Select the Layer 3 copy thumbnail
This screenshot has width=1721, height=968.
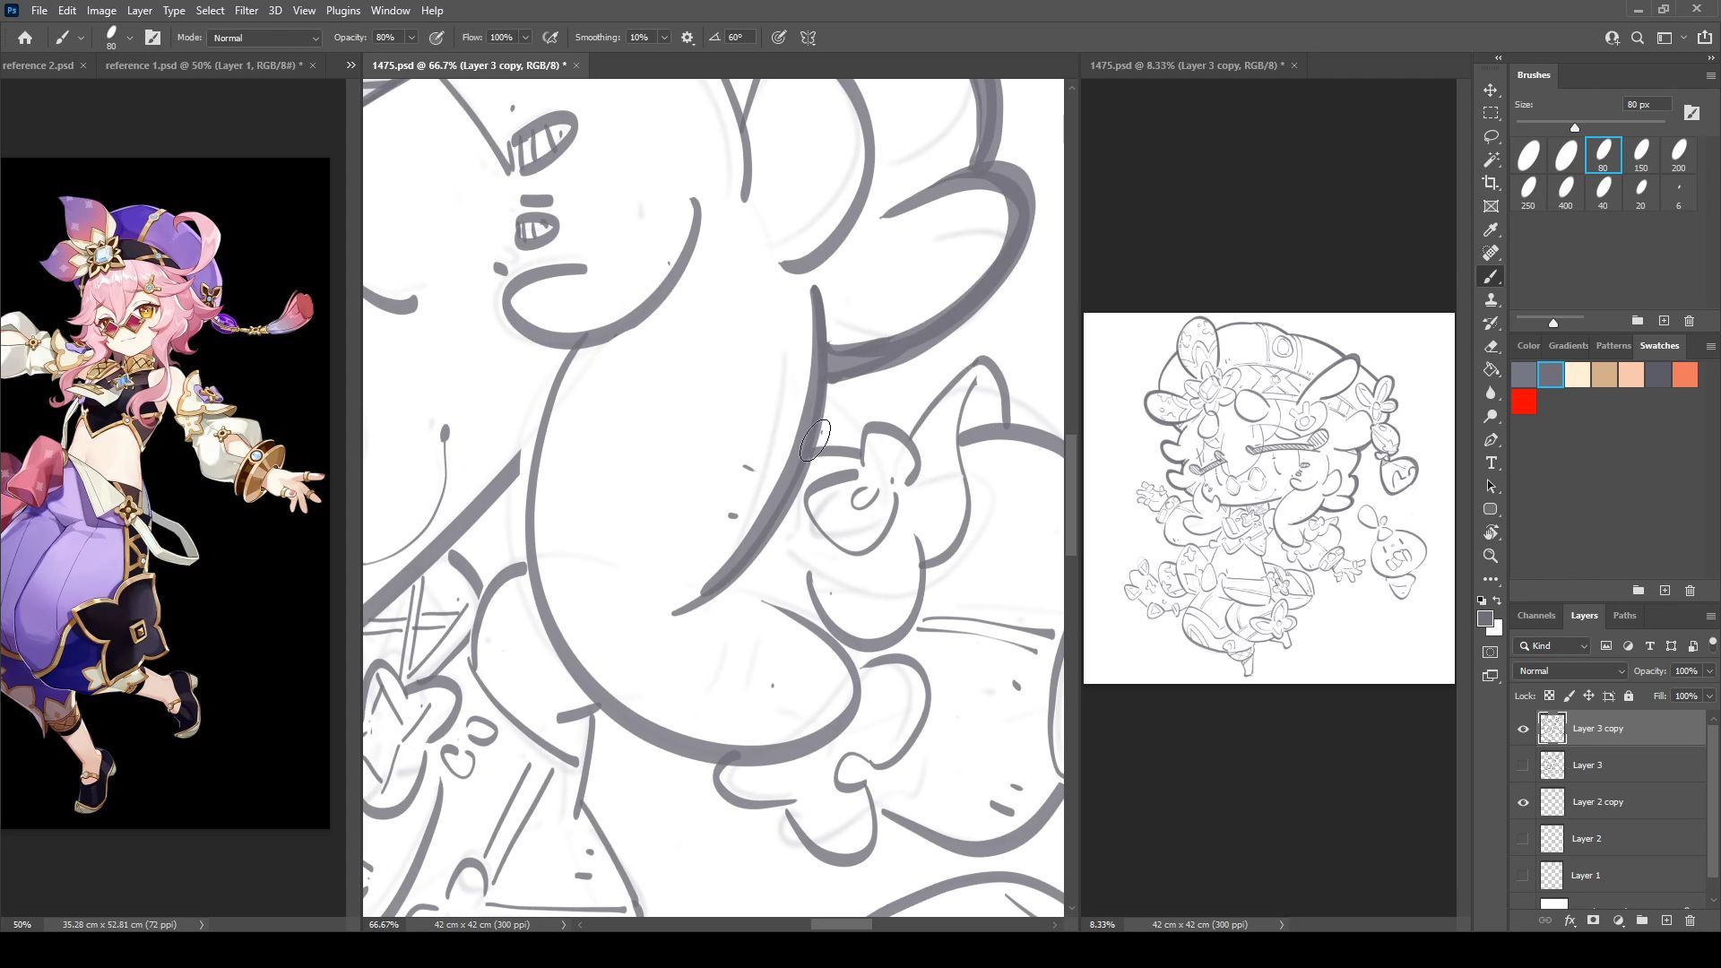pyautogui.click(x=1552, y=729)
